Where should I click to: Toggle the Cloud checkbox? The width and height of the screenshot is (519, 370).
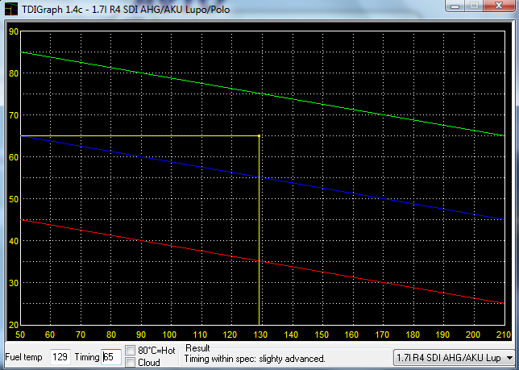point(130,363)
